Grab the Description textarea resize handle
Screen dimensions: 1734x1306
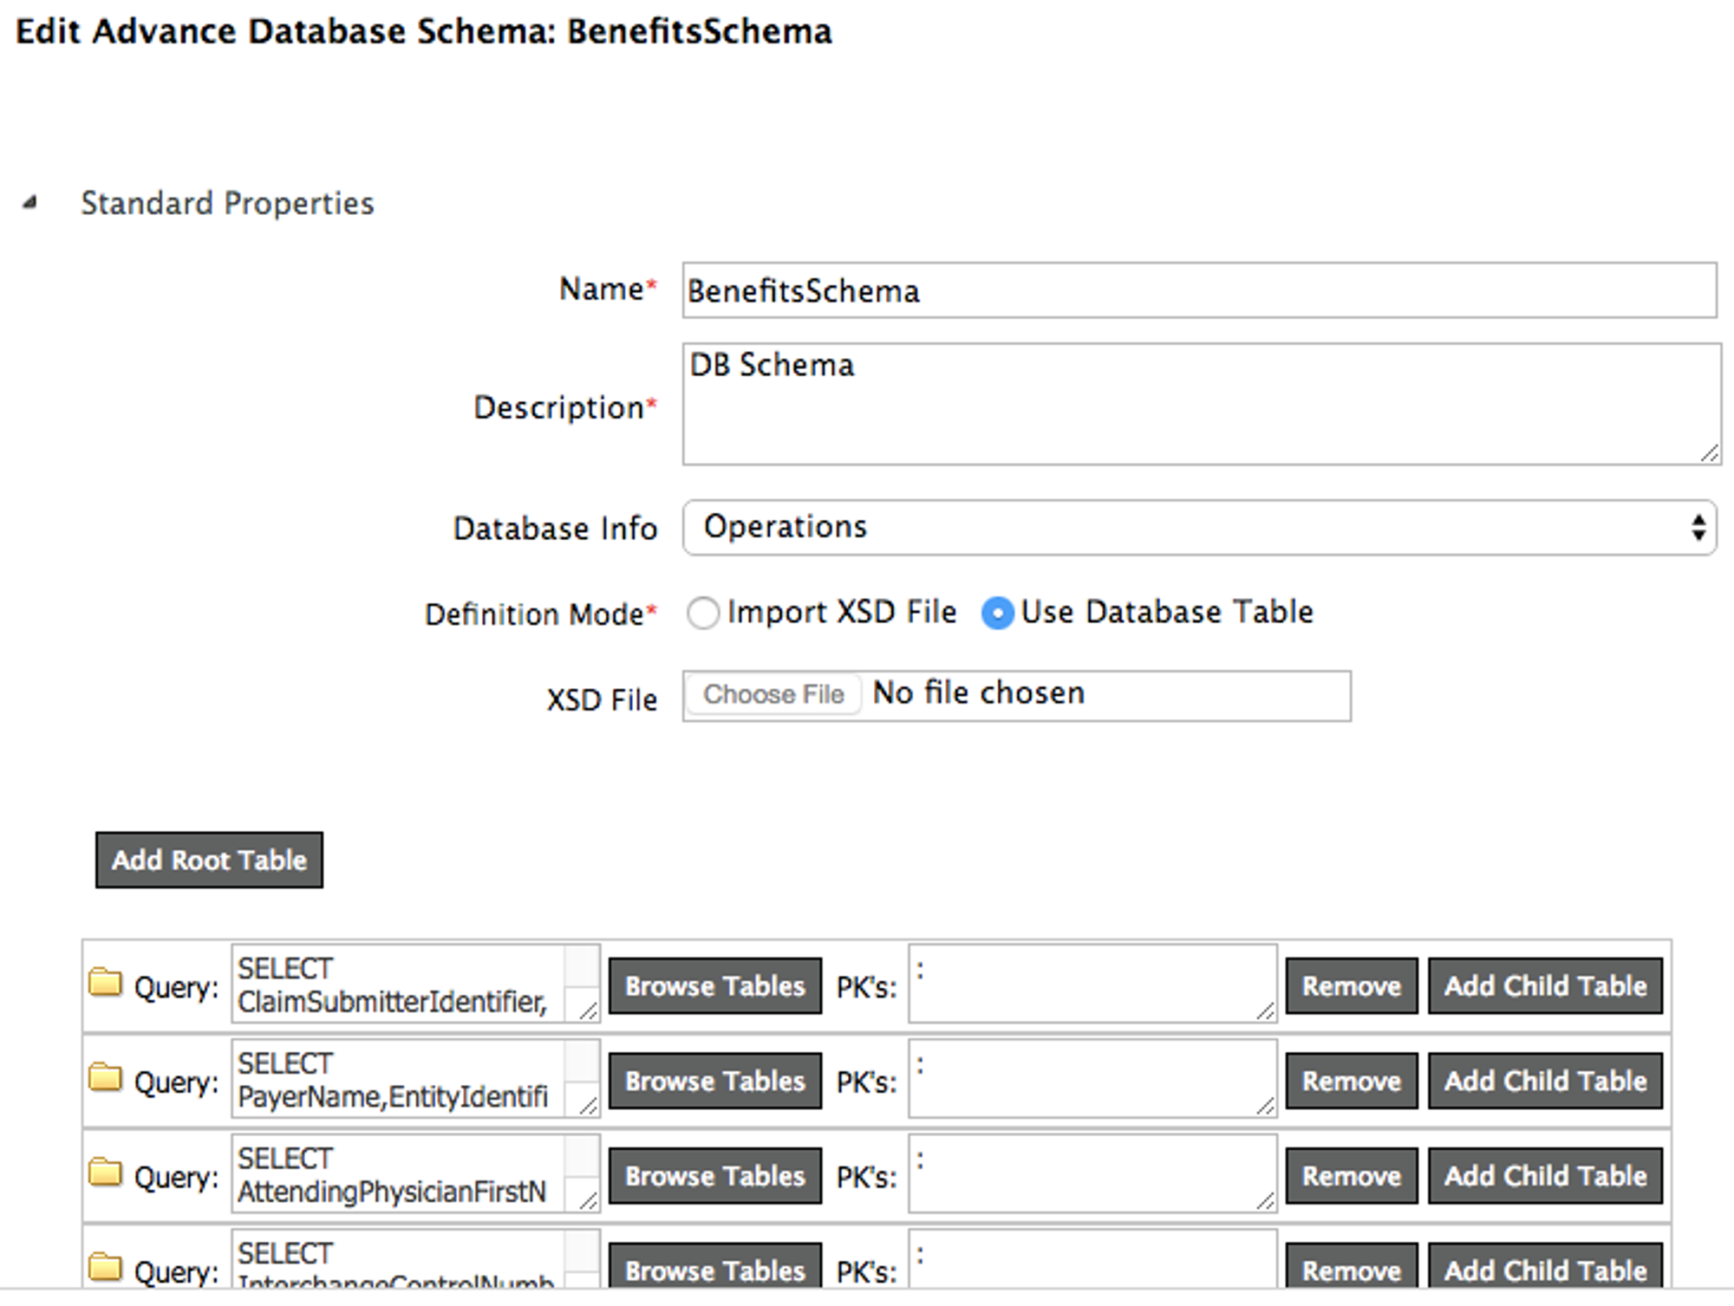pos(1709,453)
